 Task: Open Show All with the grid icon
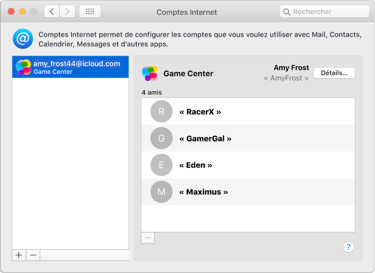pyautogui.click(x=90, y=11)
